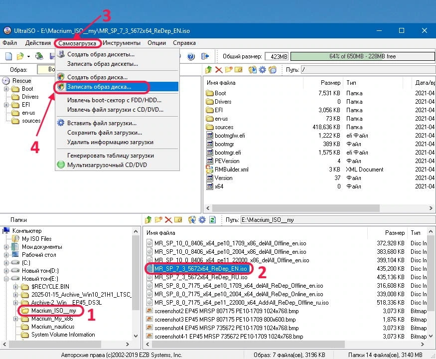The image size is (436, 359).
Task: Click the New file toolbar icon
Action: coord(9,56)
